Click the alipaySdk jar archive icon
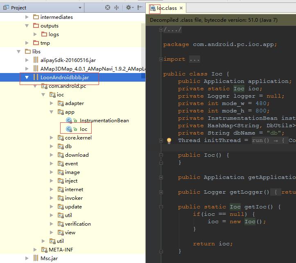The image size is (296, 263). click(x=36, y=60)
